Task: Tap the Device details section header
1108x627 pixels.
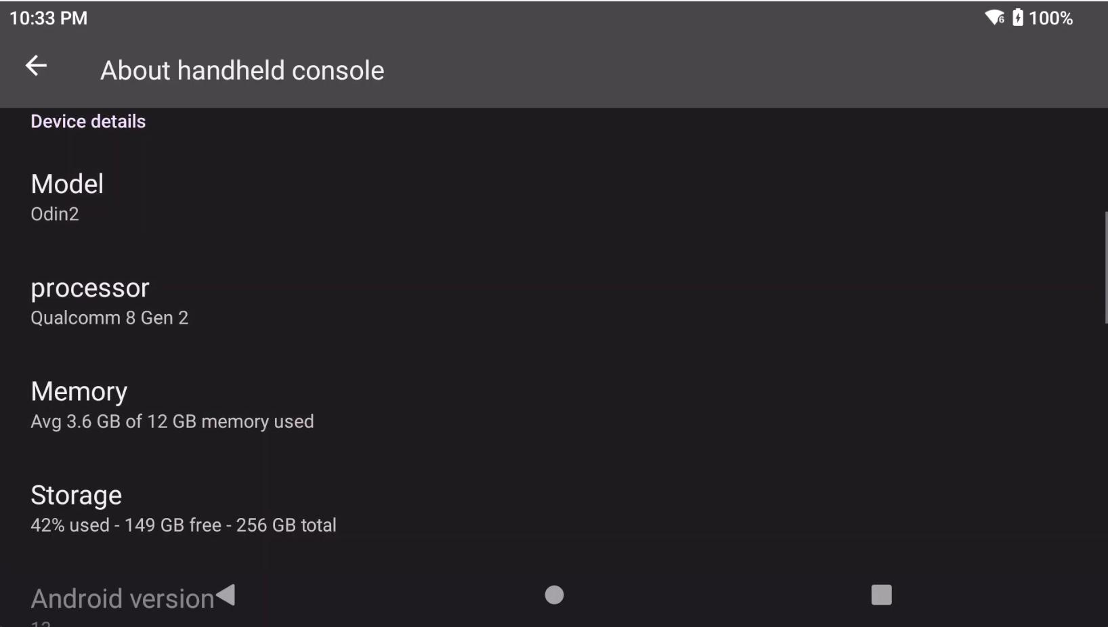Action: point(88,122)
